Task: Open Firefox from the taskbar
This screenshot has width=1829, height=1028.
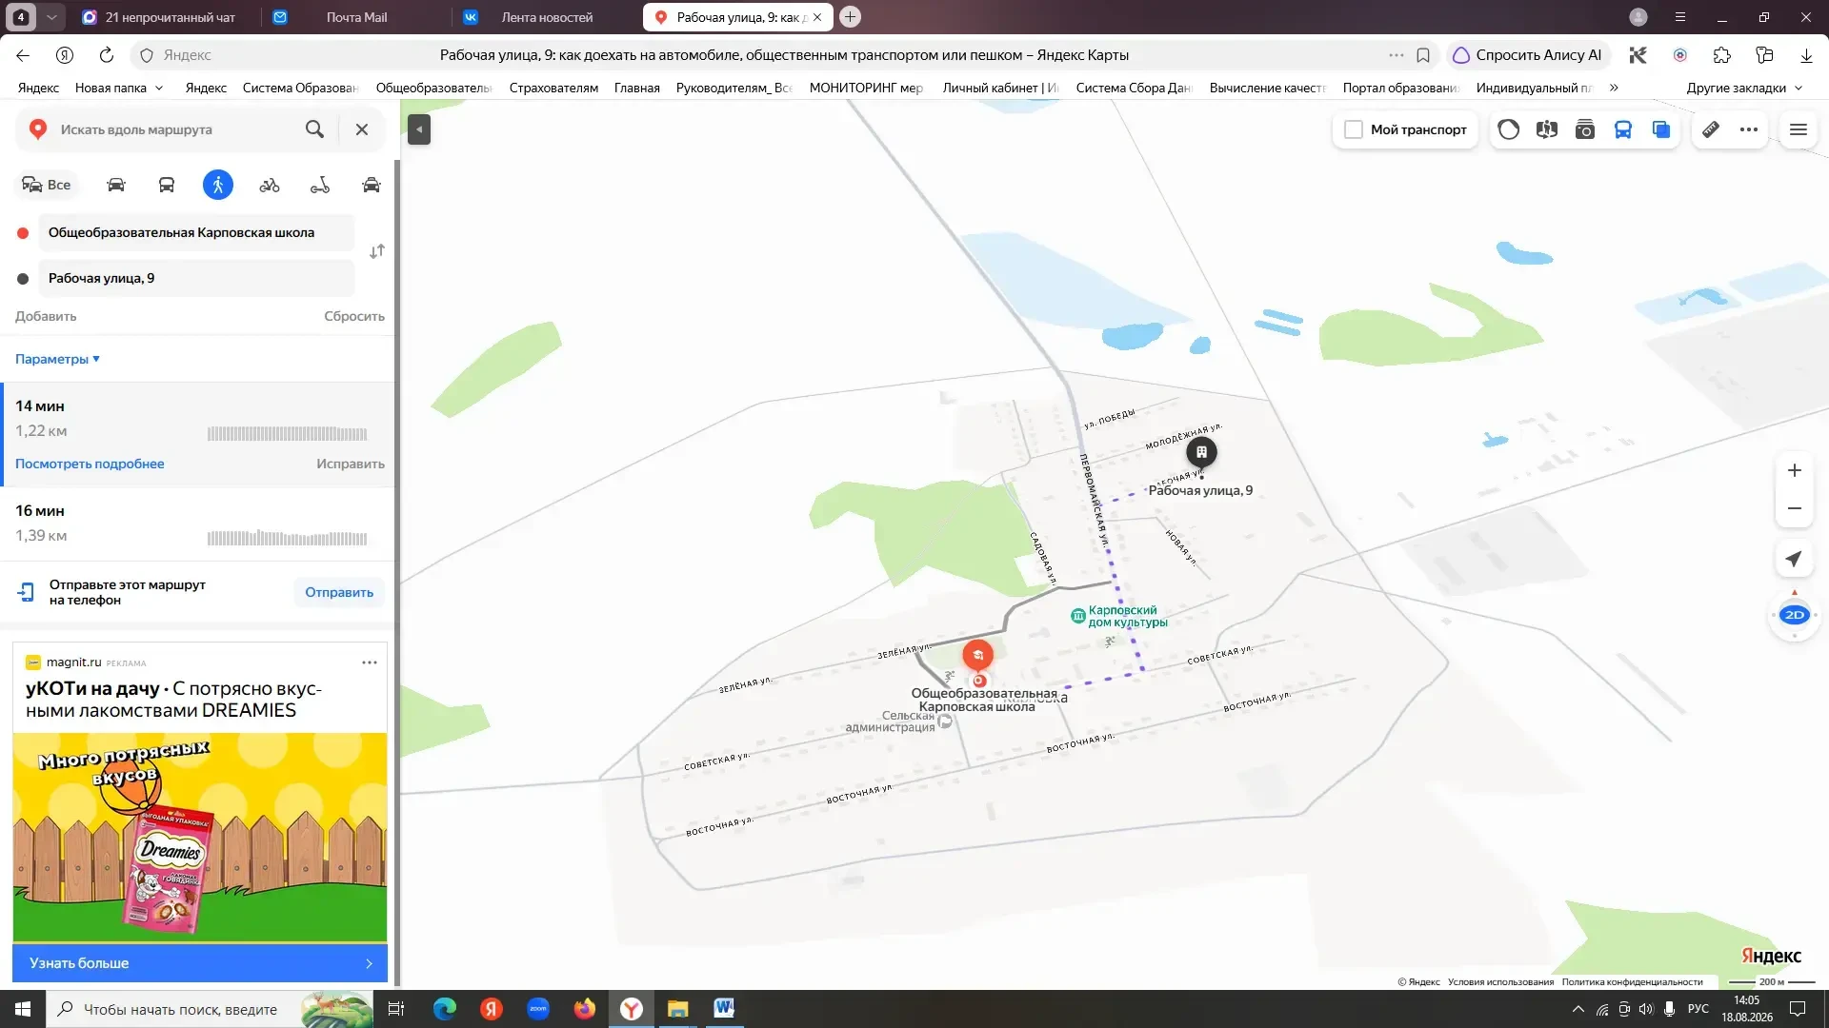Action: (584, 1009)
